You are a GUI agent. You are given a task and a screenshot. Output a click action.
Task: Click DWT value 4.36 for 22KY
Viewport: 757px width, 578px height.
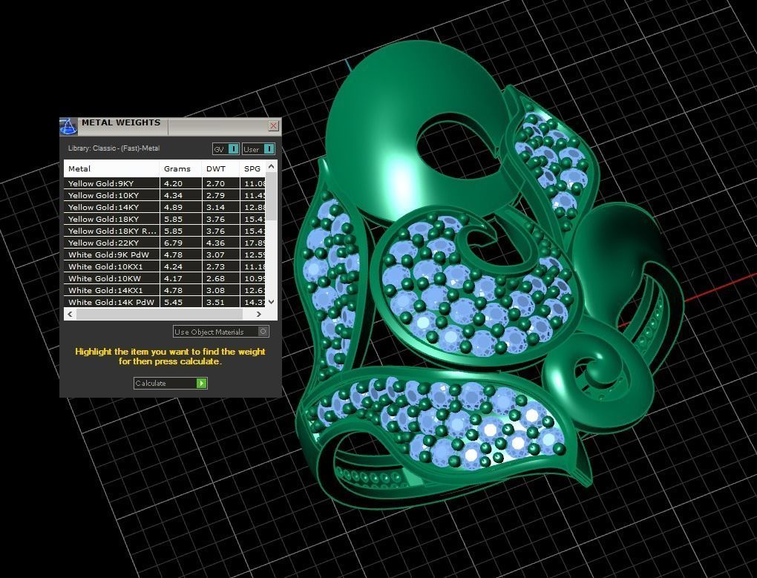215,243
